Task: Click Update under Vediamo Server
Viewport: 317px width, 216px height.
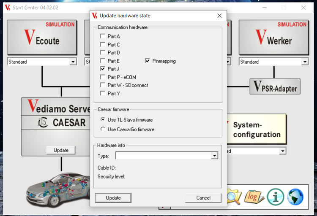Action: coord(61,150)
